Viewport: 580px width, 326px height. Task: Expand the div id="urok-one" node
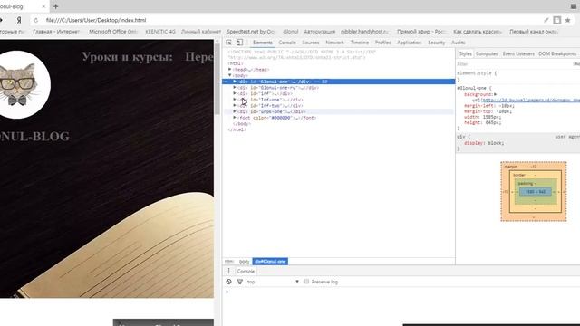235,111
